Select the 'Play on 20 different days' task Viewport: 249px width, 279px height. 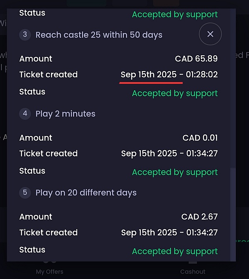[86, 193]
